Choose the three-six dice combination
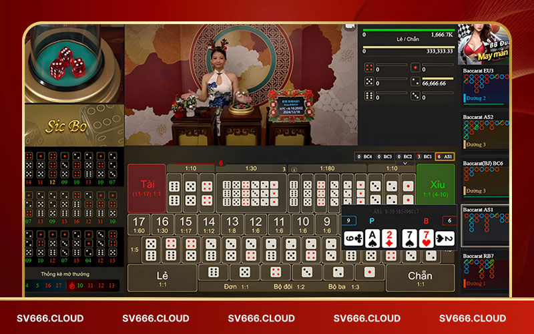The height and width of the screenshot is (334, 534). [x=211, y=249]
